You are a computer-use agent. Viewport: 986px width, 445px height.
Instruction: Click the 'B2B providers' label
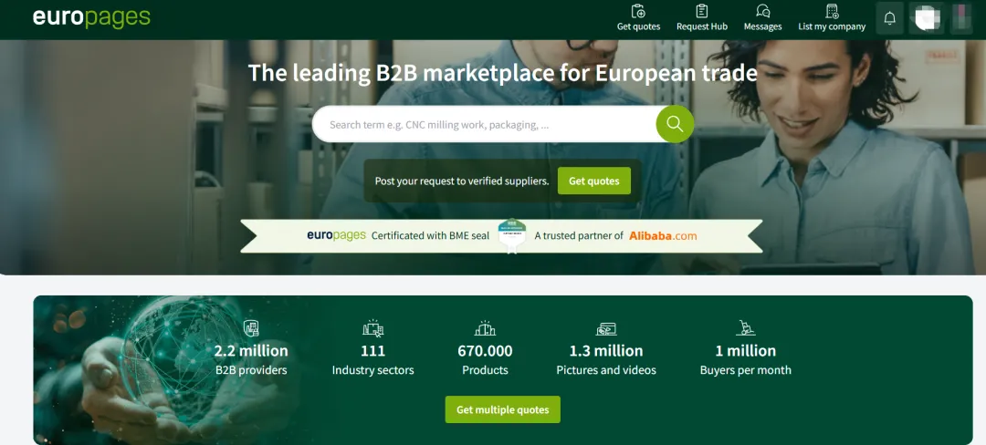click(251, 370)
